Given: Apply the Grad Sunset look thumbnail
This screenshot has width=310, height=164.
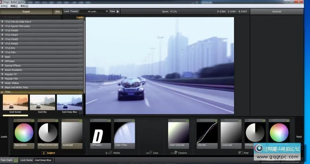Looking at the screenshot, I should pos(15,102).
